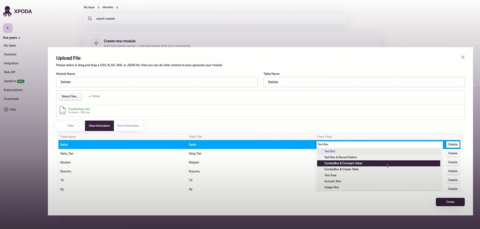Click the Create new module plus icon
Screen dimensions: 480x229
(x=96, y=43)
